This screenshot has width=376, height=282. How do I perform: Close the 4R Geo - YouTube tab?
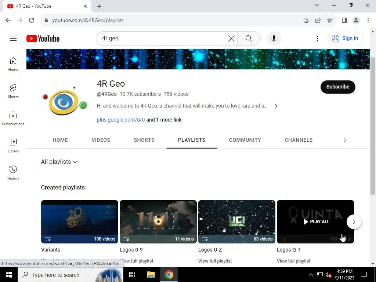(85, 6)
